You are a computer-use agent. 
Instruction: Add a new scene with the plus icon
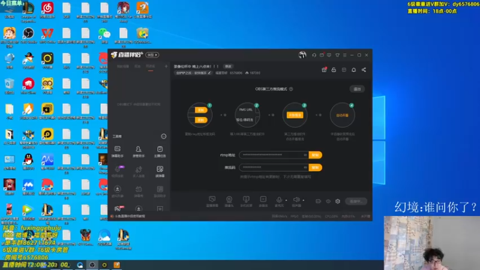click(166, 67)
